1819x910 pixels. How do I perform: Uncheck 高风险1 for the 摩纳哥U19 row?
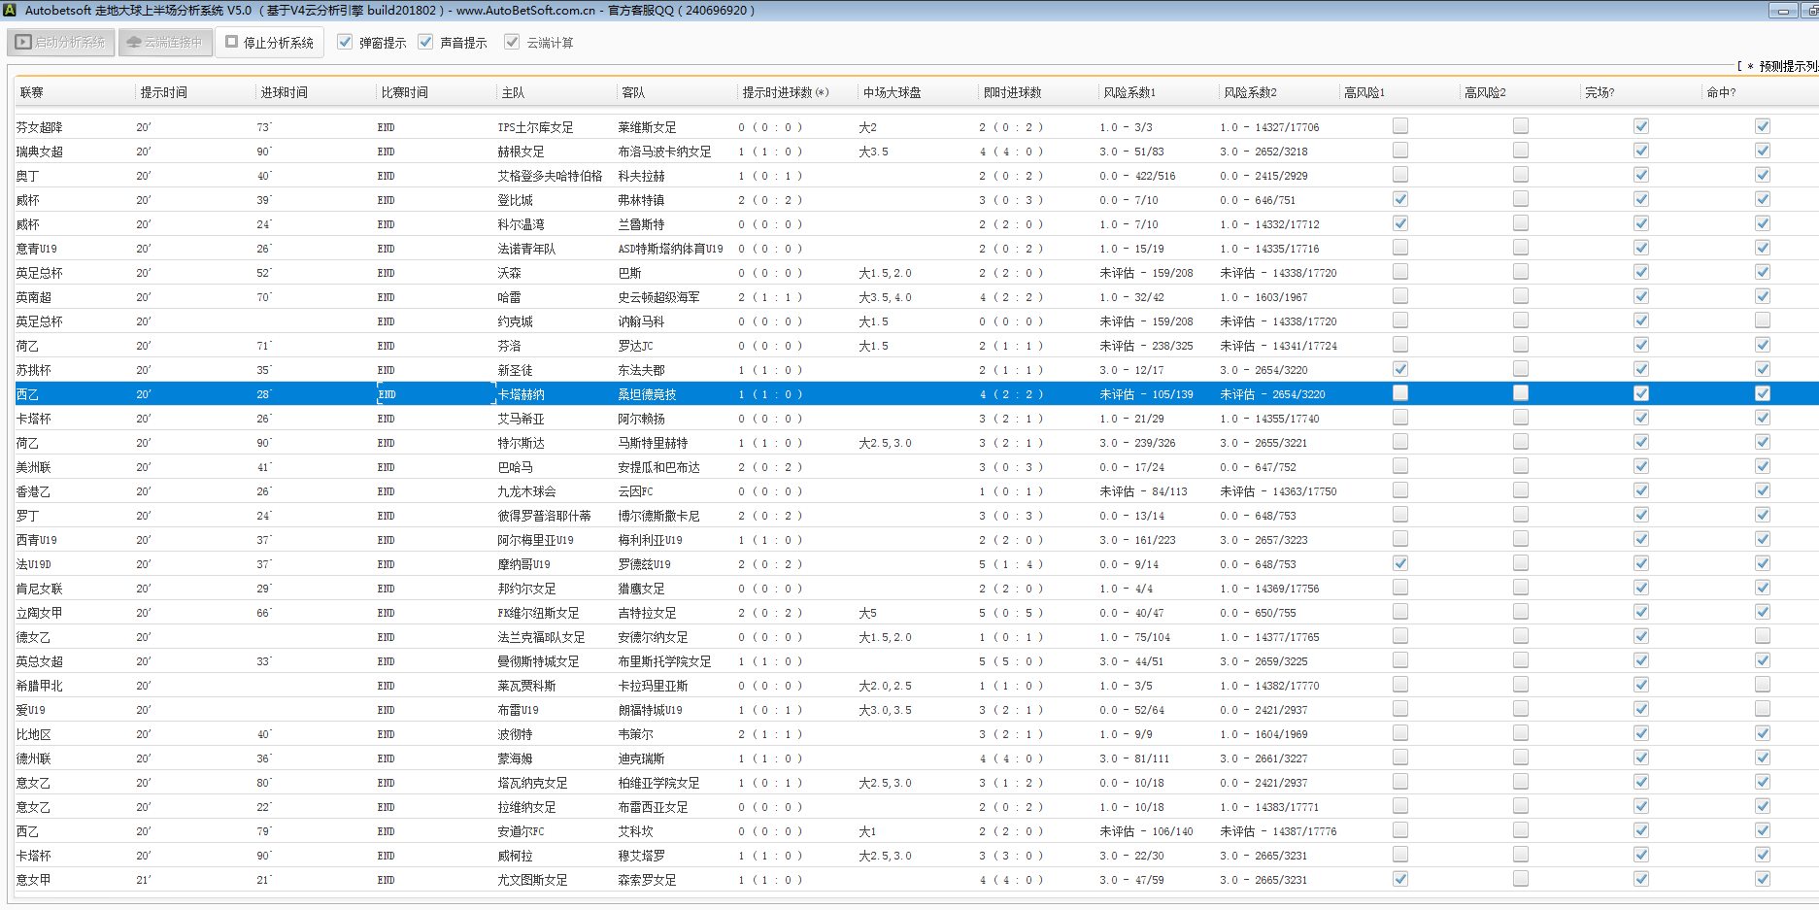(1400, 563)
